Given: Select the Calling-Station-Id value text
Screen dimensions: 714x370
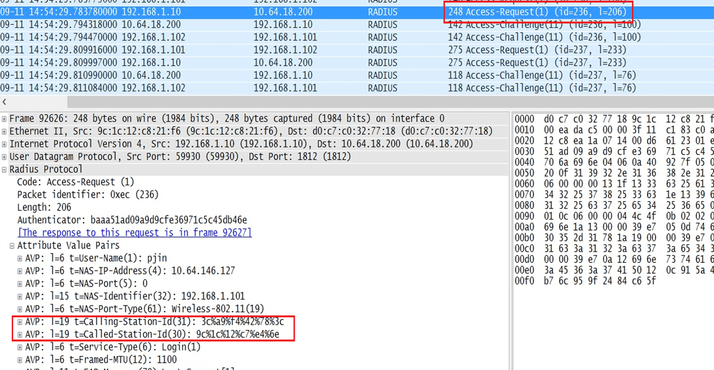Looking at the screenshot, I should pyautogui.click(x=243, y=322).
